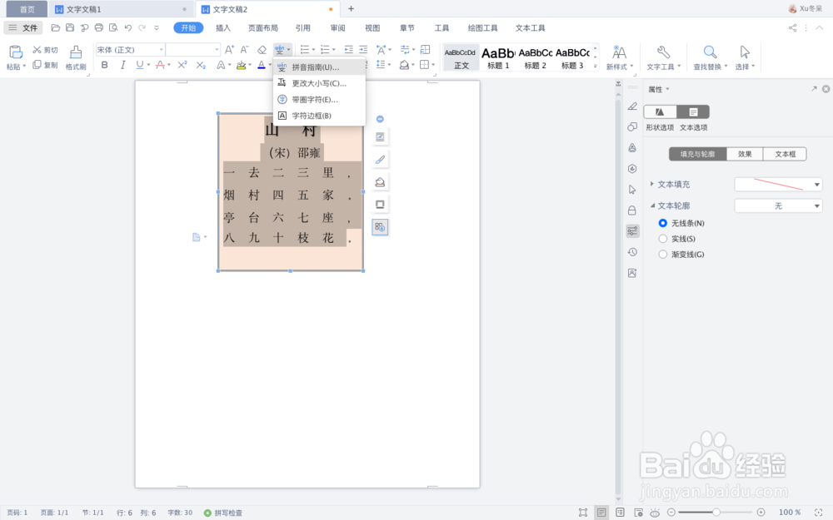
Task: Apply underline to selected text
Action: tap(140, 65)
